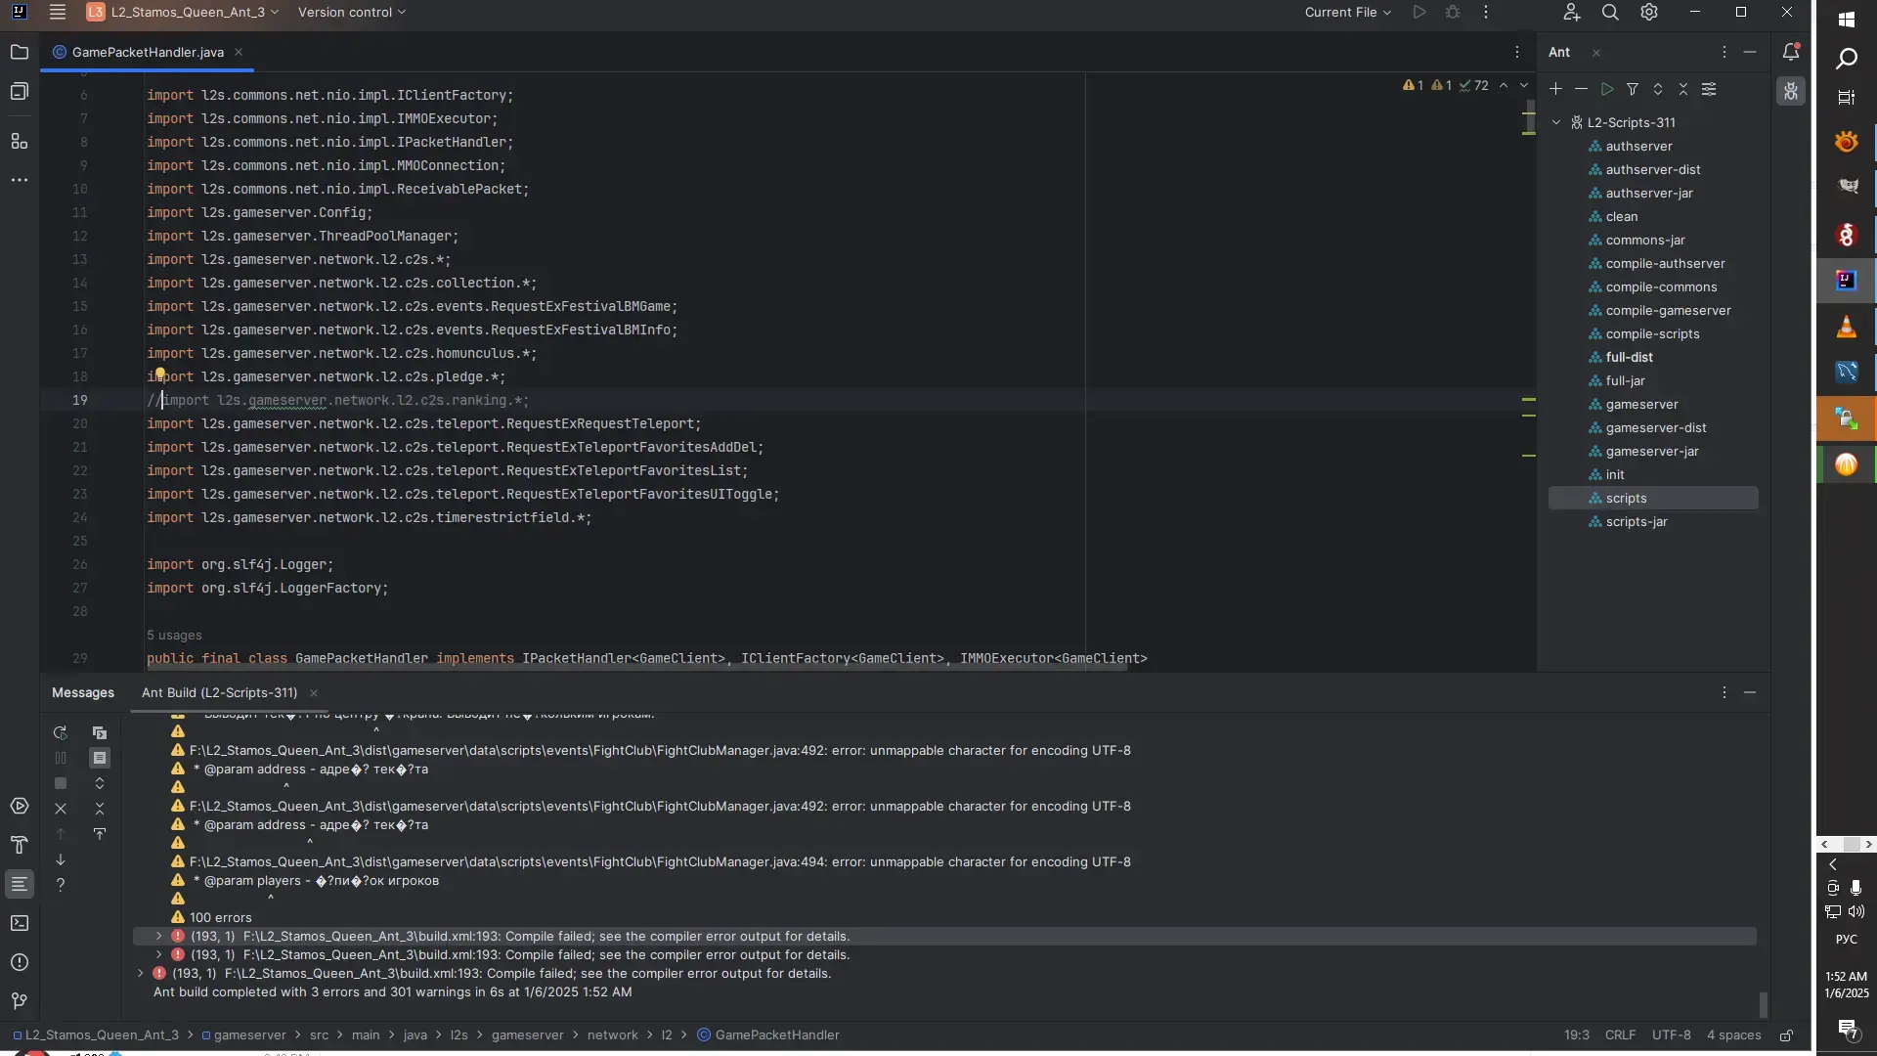Open CRLF line separator selector
Image resolution: width=1877 pixels, height=1056 pixels.
coord(1620,1034)
